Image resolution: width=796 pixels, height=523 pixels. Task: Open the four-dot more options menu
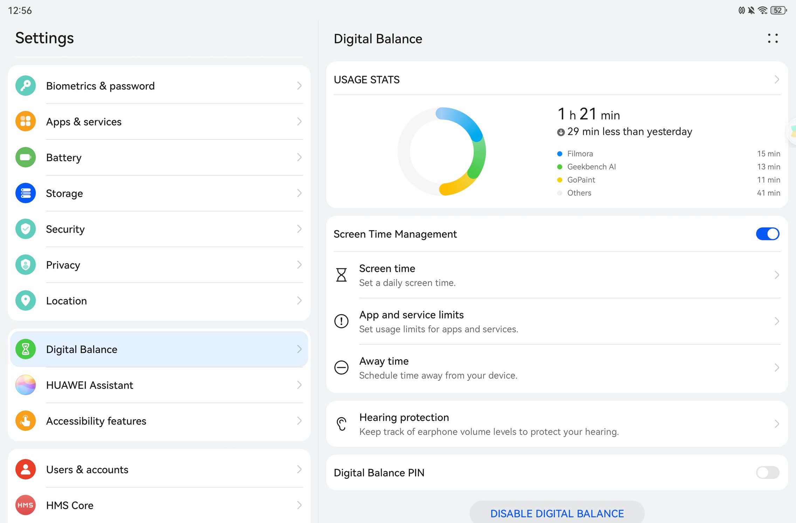[x=773, y=39]
